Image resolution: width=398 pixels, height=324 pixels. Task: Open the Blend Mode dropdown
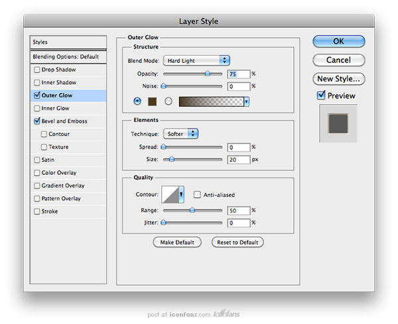(196, 60)
